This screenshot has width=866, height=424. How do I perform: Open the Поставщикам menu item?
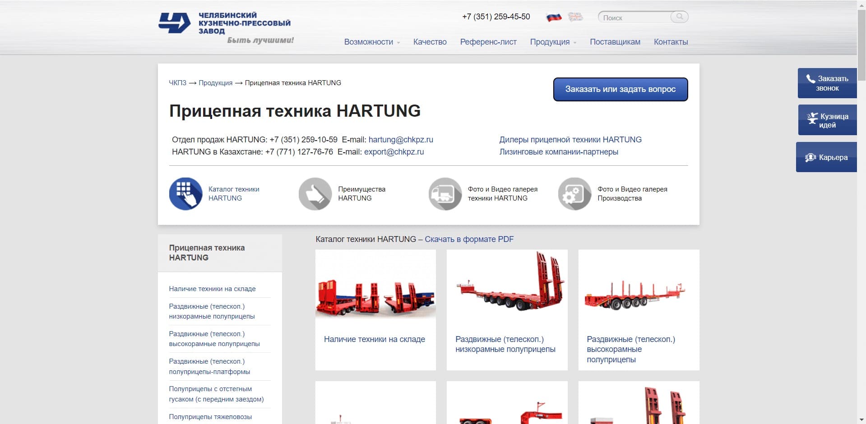[x=615, y=42]
